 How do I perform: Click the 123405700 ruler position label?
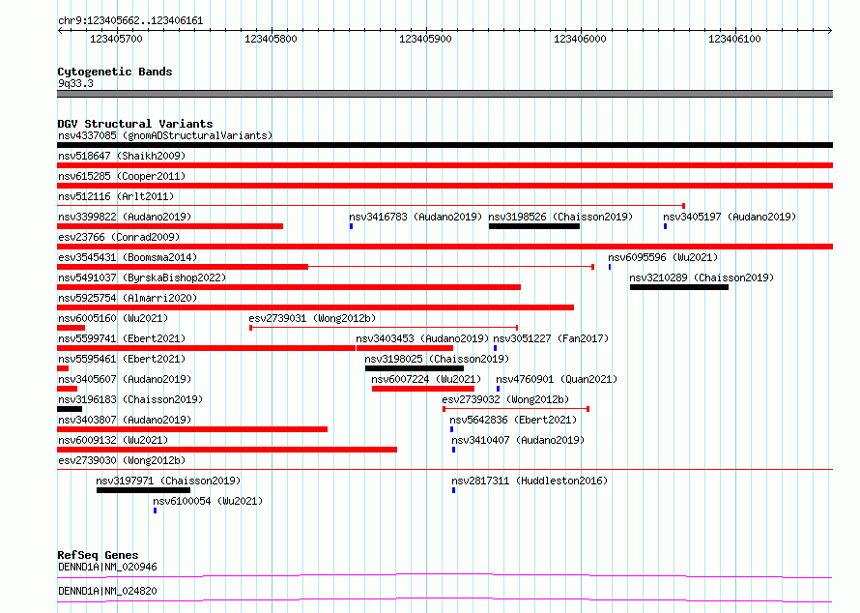tap(116, 39)
